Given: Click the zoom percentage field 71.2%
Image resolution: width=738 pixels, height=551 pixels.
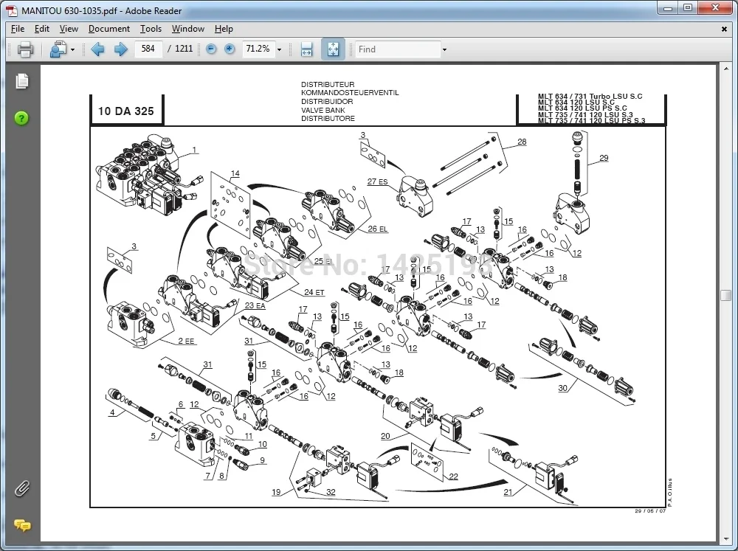Looking at the screenshot, I should click(258, 49).
